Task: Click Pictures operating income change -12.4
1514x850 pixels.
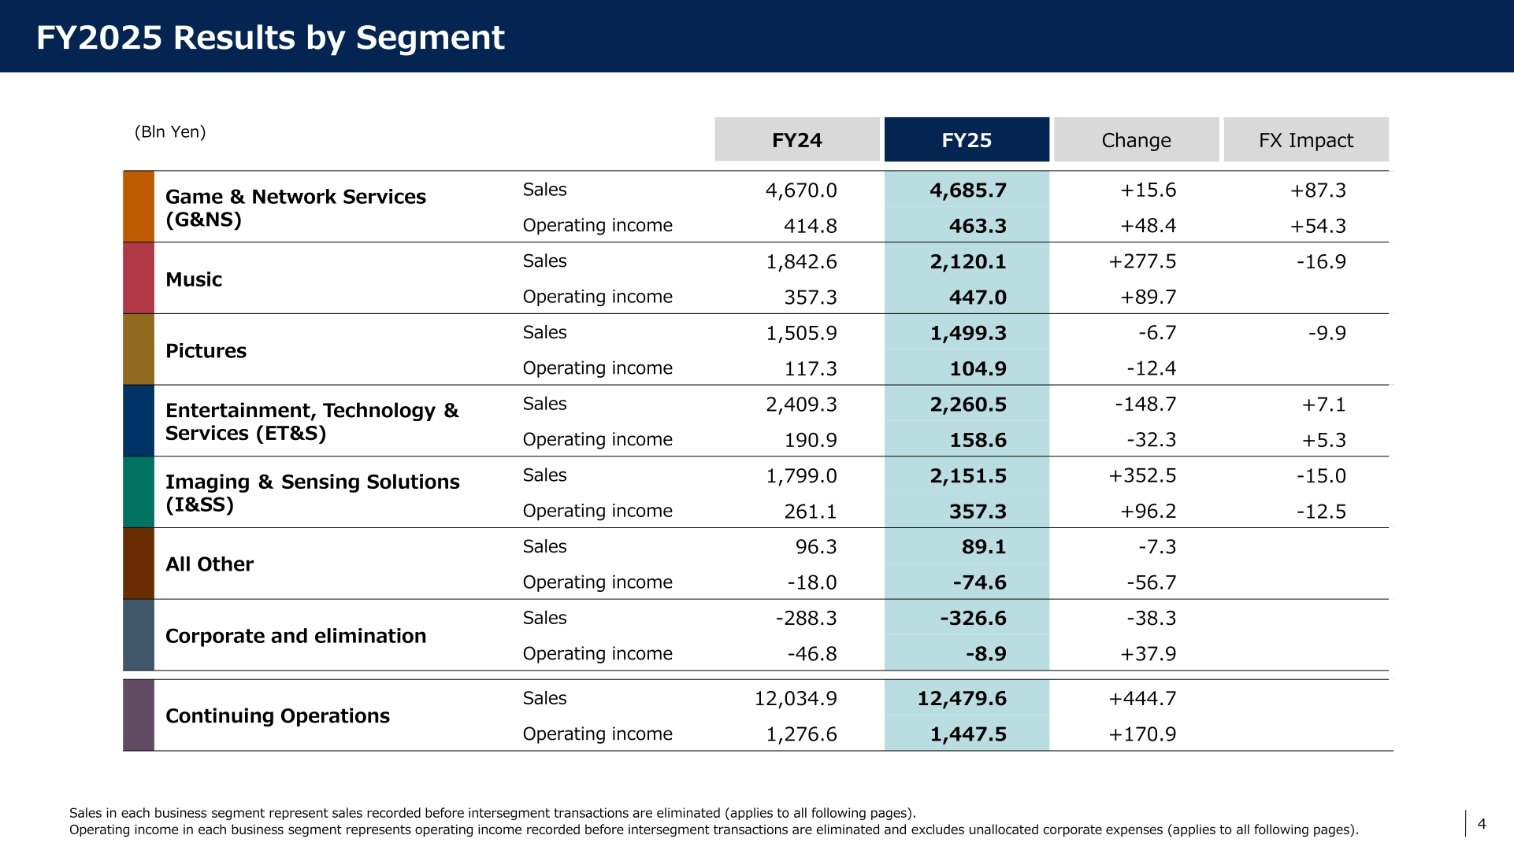Action: pyautogui.click(x=1151, y=368)
